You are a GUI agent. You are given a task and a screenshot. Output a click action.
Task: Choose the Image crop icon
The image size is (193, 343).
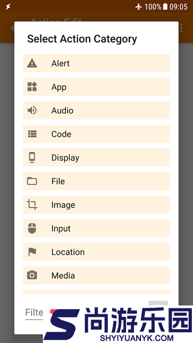[32, 205]
